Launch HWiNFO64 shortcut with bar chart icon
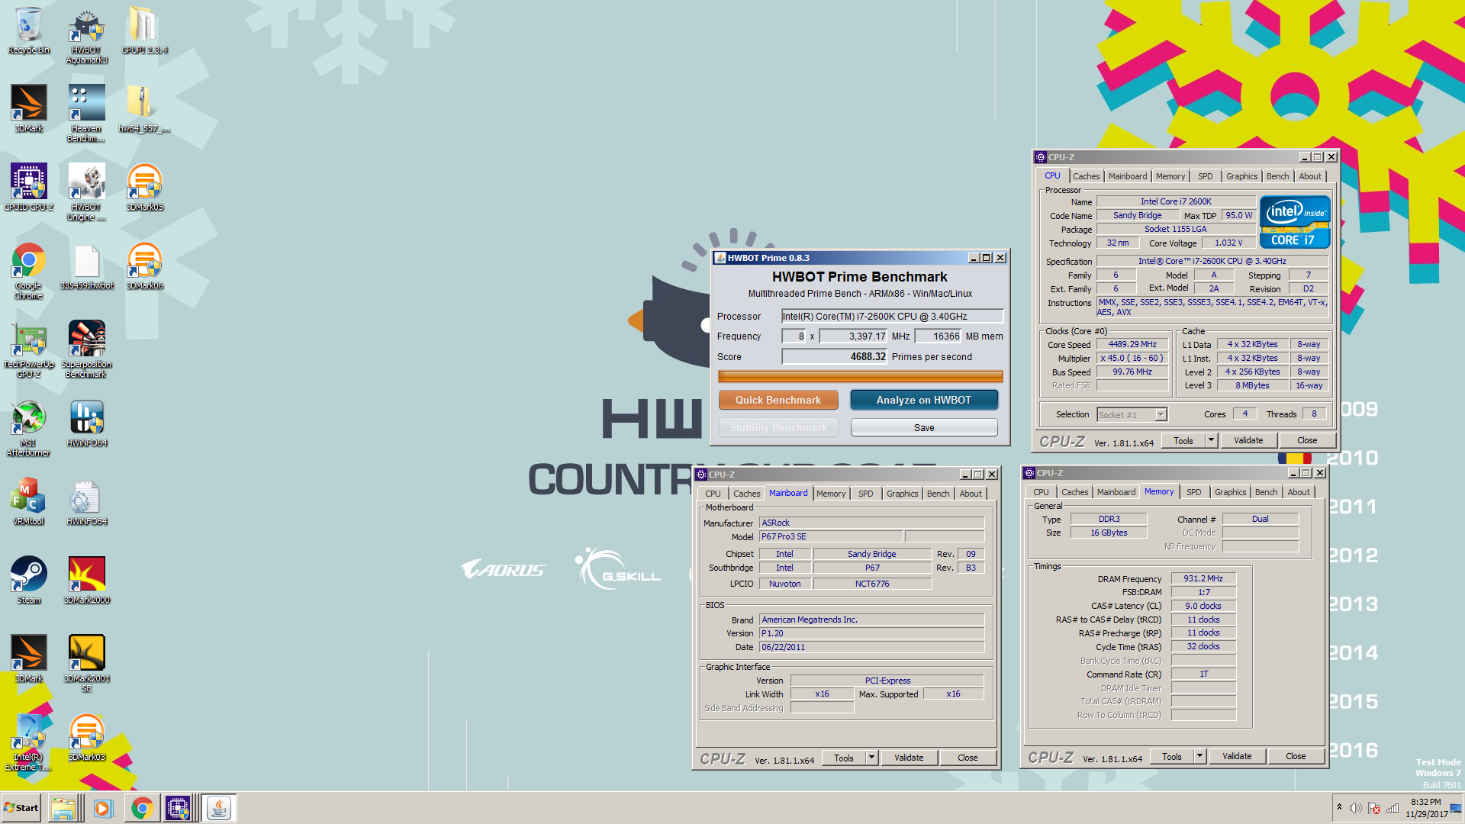1465x824 pixels. pyautogui.click(x=86, y=423)
